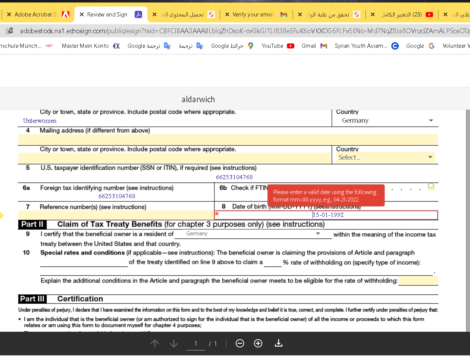Open Google Maps bookmark icon
The image size is (470, 356).
click(250, 46)
